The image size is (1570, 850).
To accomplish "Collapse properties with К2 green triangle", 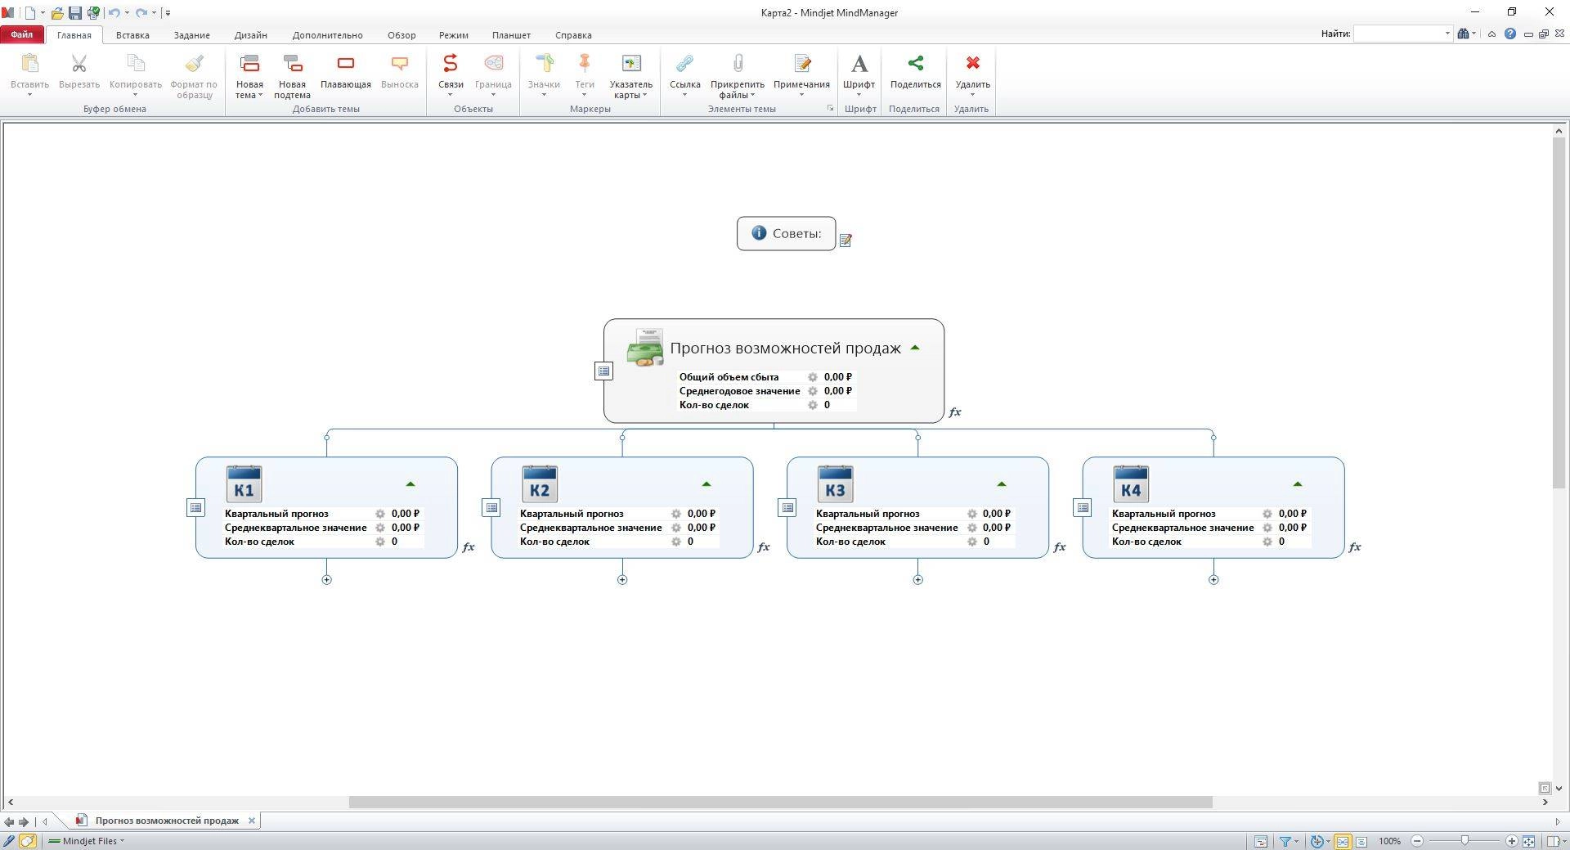I will click(x=706, y=484).
